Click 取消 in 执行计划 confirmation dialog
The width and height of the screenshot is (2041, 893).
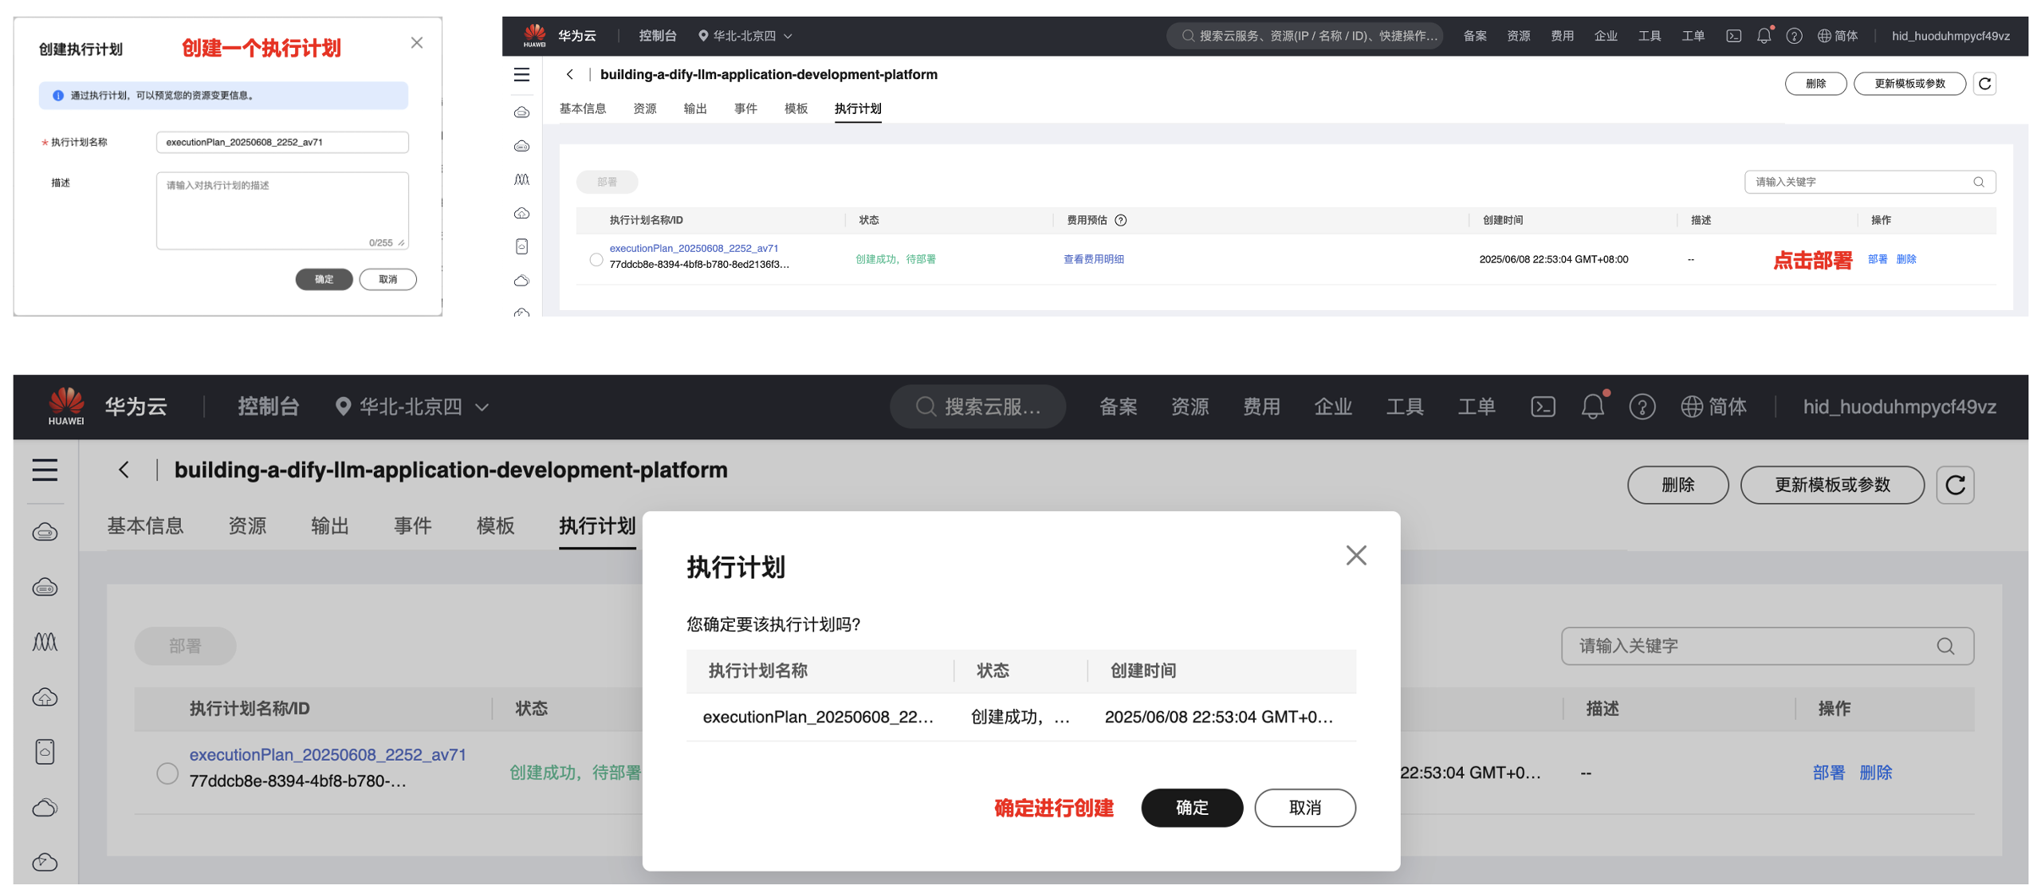point(1304,808)
